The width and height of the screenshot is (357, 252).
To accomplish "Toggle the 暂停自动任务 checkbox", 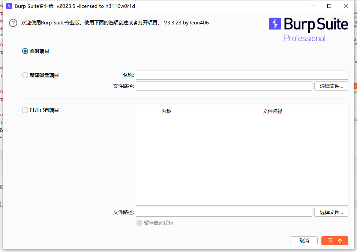I will [139, 223].
